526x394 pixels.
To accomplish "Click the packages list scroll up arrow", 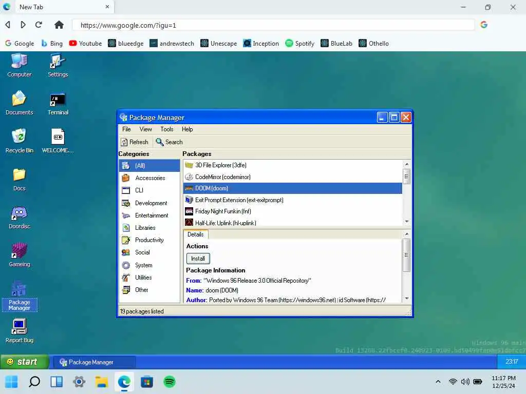I will pyautogui.click(x=407, y=164).
